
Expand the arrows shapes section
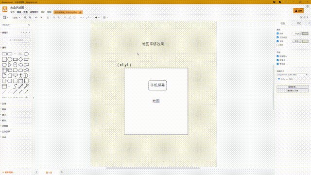click(4, 121)
